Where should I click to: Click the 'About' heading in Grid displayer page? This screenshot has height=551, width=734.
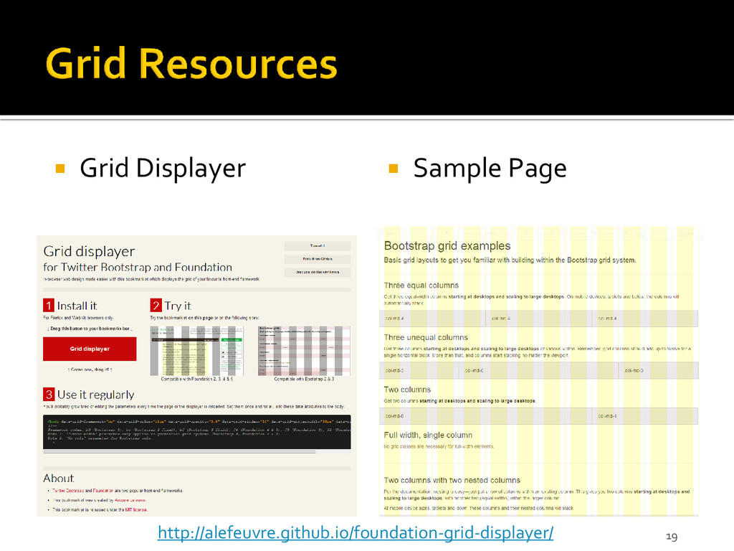[x=59, y=479]
